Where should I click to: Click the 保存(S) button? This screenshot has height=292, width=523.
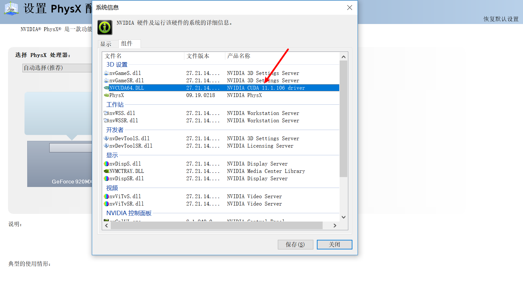coord(295,245)
